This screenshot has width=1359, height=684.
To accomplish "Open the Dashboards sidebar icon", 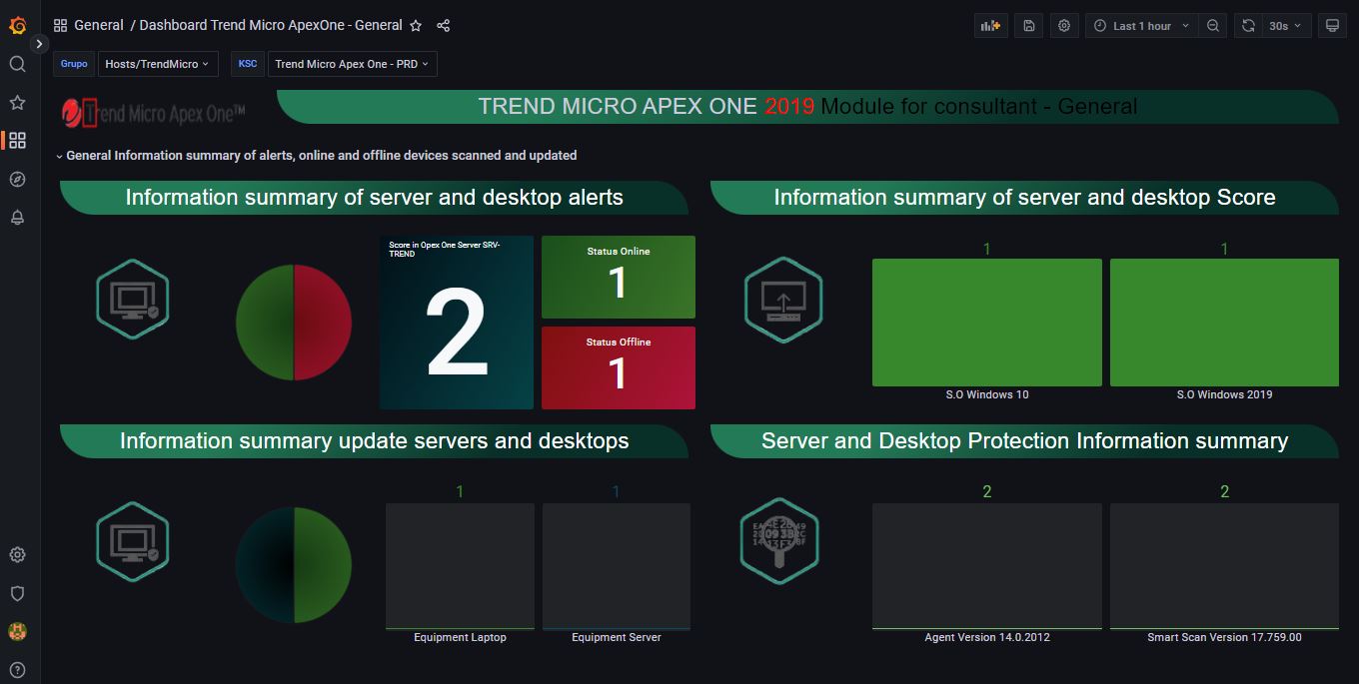I will click(x=17, y=141).
